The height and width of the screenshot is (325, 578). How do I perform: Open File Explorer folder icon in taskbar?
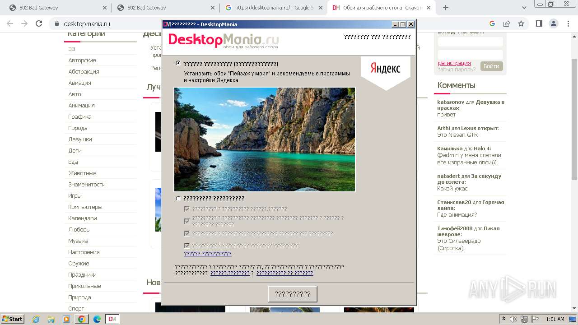point(51,319)
